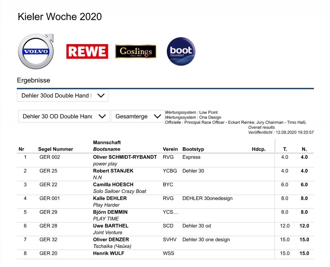Open Oliver DENZER entry

[x=111, y=240]
